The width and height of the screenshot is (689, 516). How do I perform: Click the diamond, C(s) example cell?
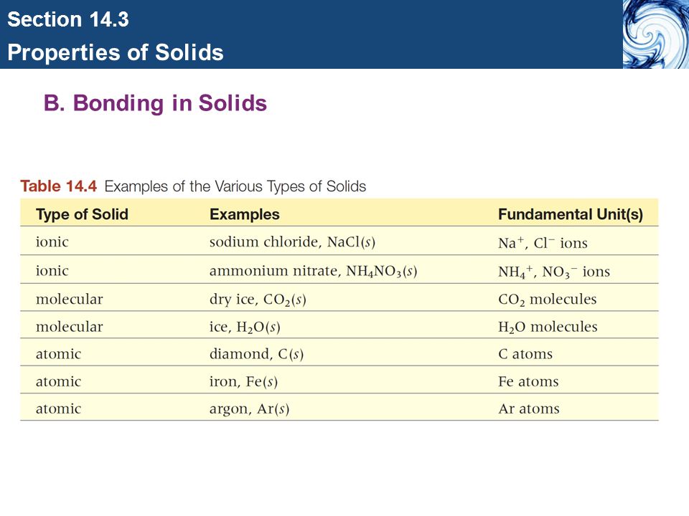[x=256, y=353]
